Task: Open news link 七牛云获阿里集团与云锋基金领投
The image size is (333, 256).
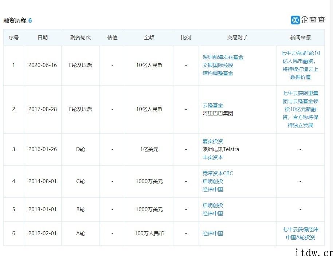Action: (300, 109)
